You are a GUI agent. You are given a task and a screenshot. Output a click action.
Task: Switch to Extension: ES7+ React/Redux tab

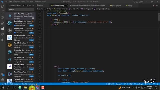point(88,6)
